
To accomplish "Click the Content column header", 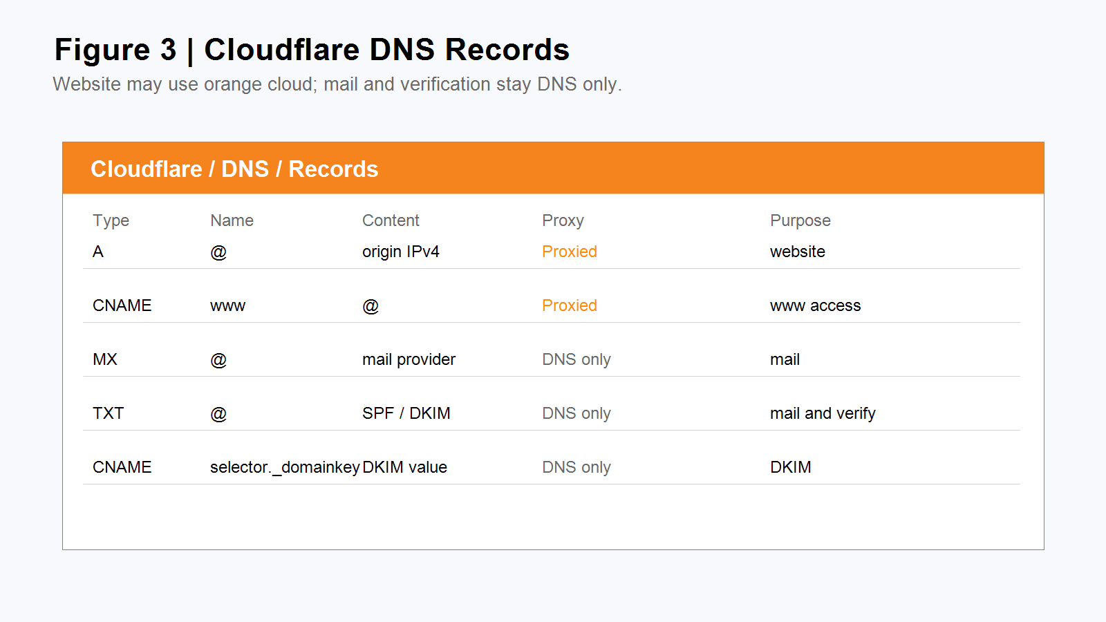I will point(391,220).
